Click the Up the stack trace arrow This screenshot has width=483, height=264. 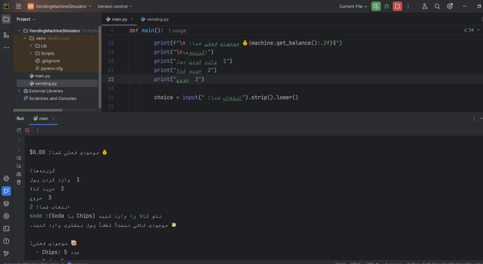pyautogui.click(x=19, y=141)
